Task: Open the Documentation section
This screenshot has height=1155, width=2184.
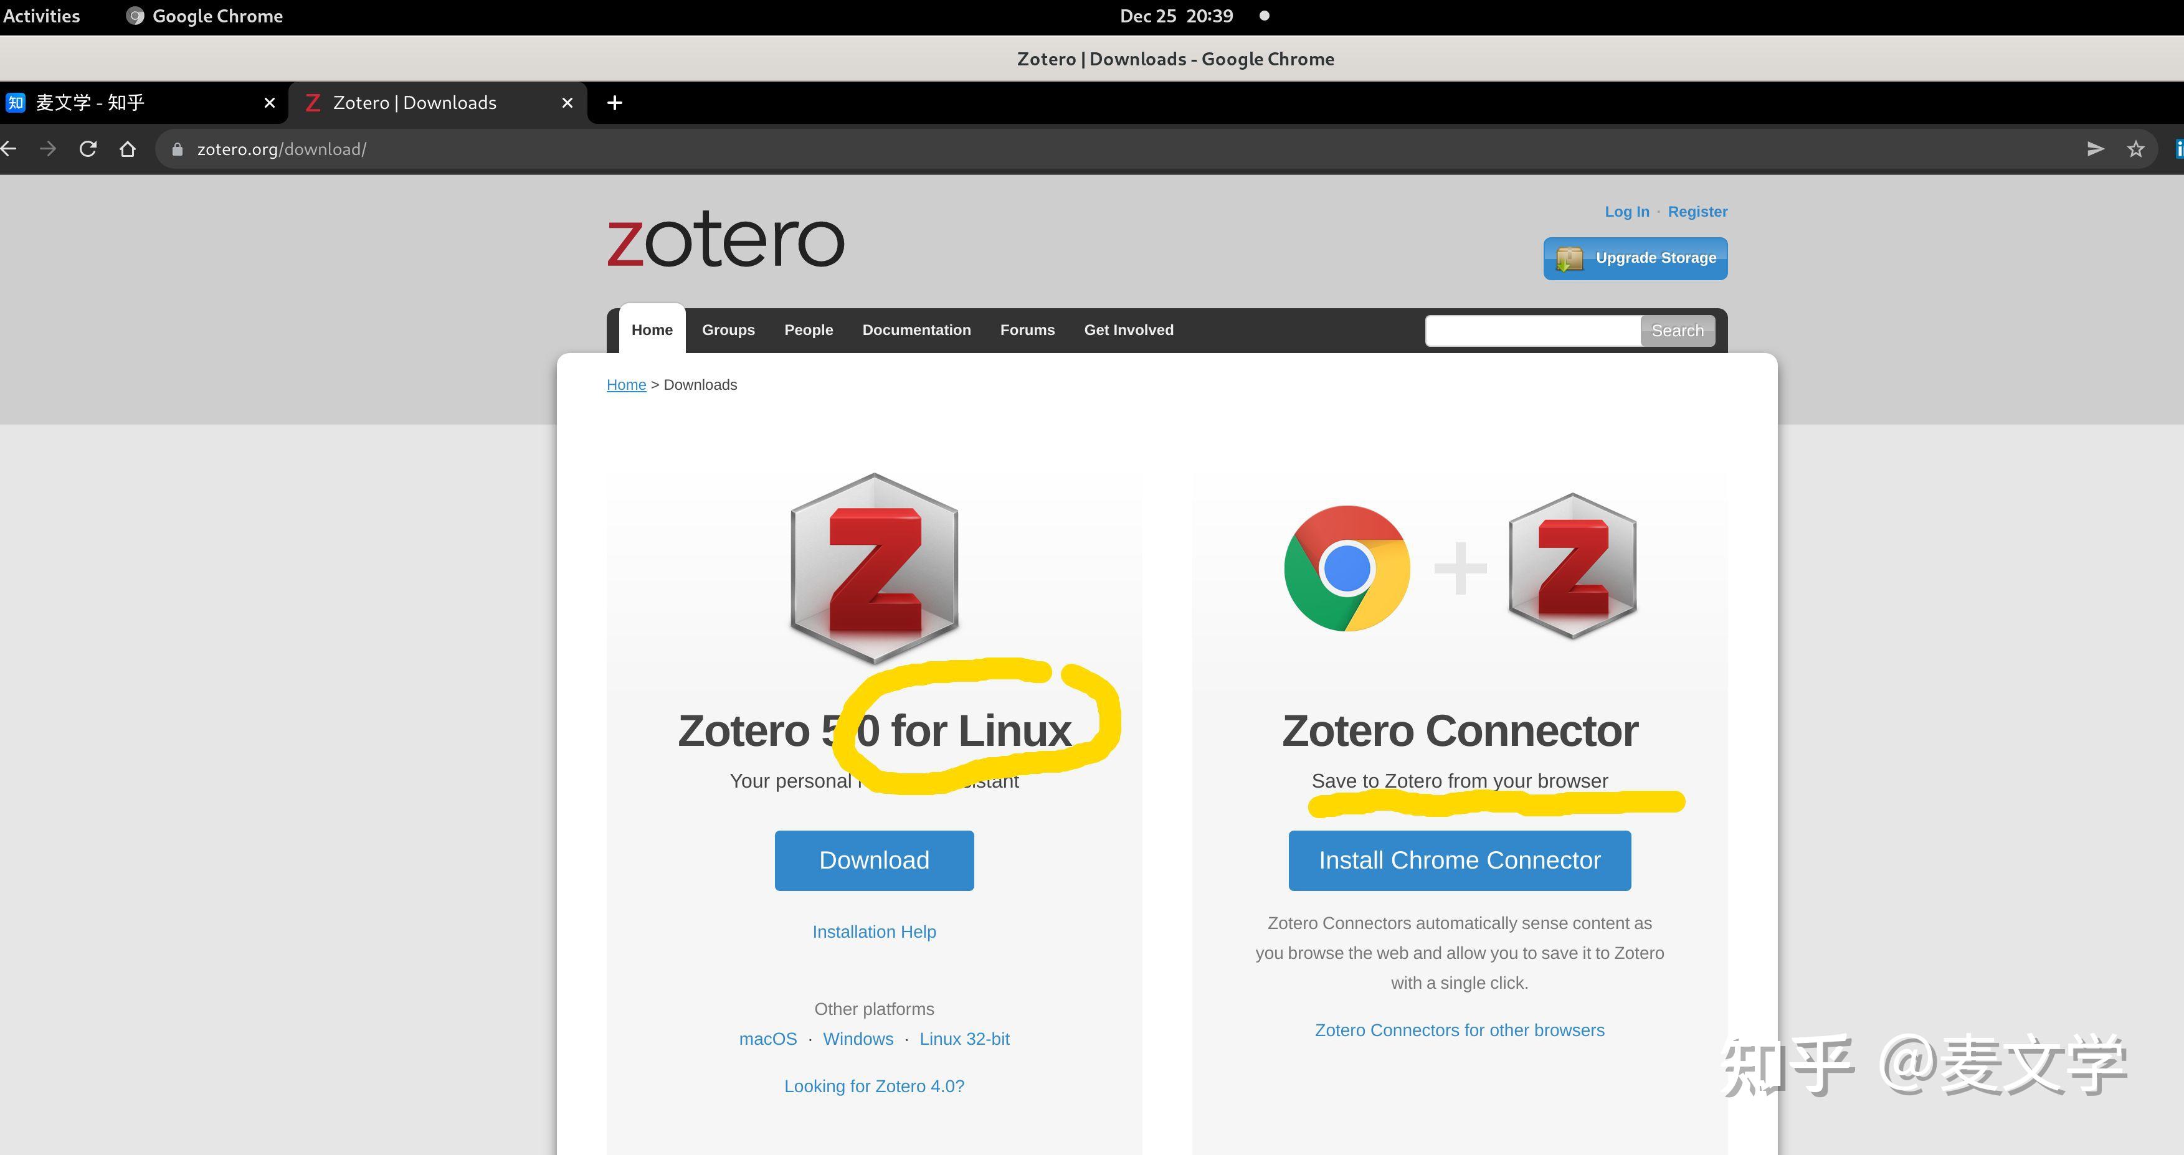Action: click(x=916, y=329)
